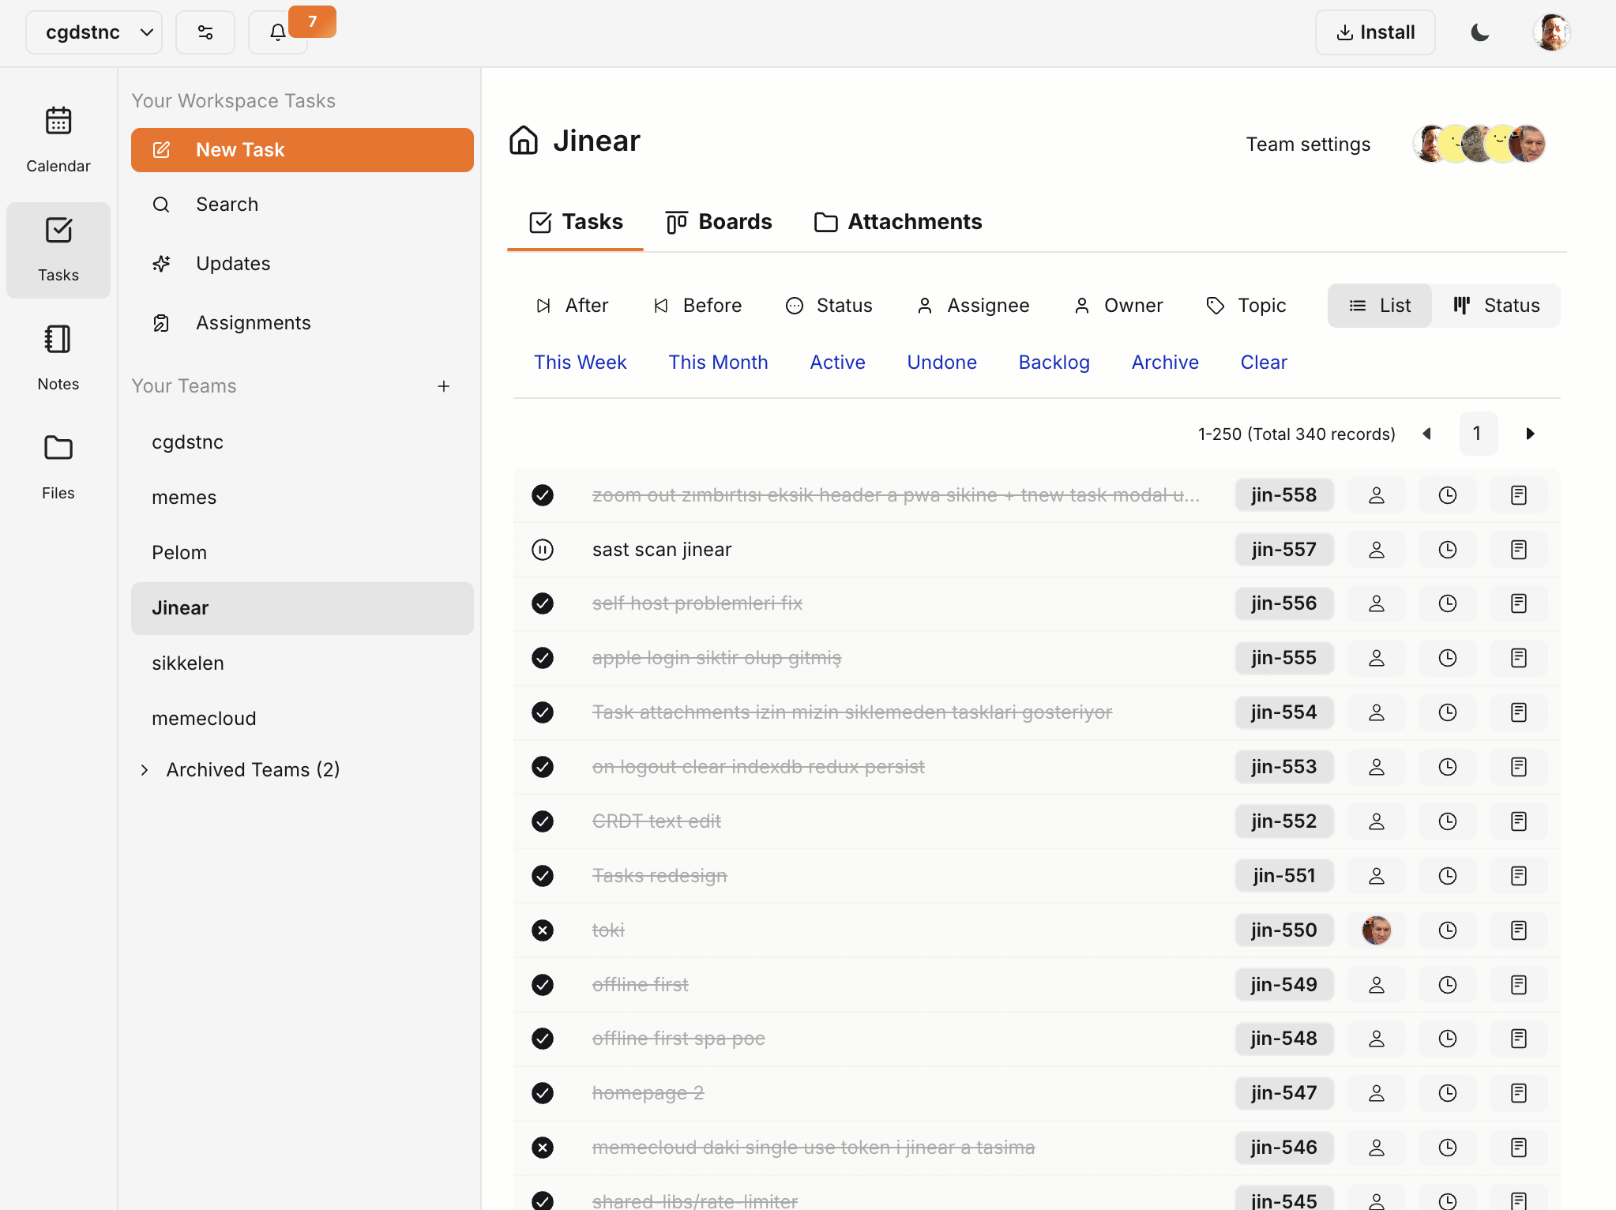Click the New Task button
The height and width of the screenshot is (1210, 1616).
303,150
